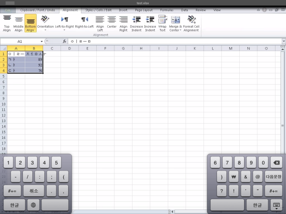This screenshot has width=286, height=214.
Task: Tap the right 한글 keyboard key
Action: click(x=257, y=205)
